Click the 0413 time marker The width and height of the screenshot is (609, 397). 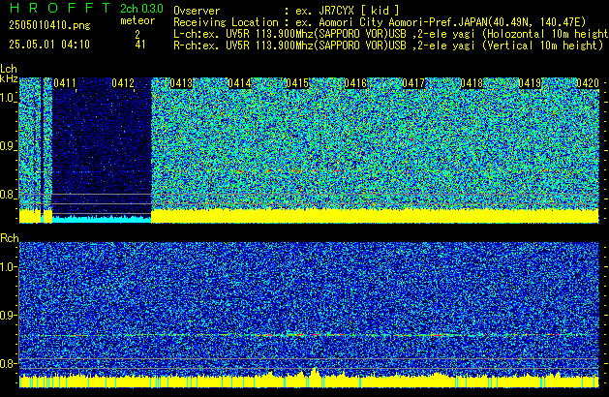(181, 83)
